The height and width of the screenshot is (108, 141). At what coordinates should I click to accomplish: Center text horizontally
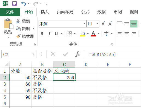tap(127, 34)
